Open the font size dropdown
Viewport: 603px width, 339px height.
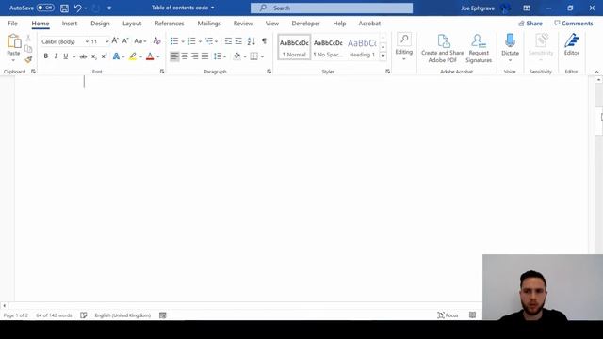(x=106, y=41)
